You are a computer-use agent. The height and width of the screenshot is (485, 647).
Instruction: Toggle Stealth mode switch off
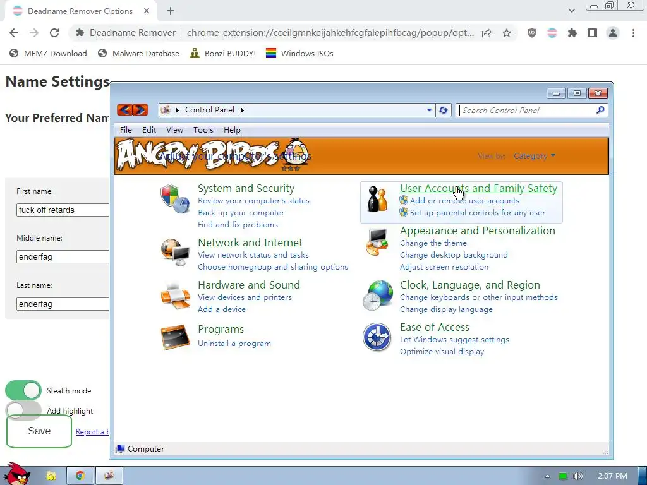tap(23, 390)
